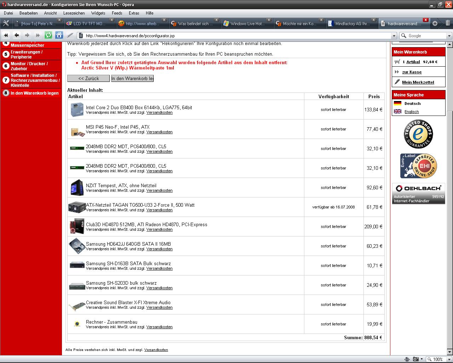This screenshot has width=453, height=363.
Task: Click the << Zurück button
Action: (x=88, y=78)
